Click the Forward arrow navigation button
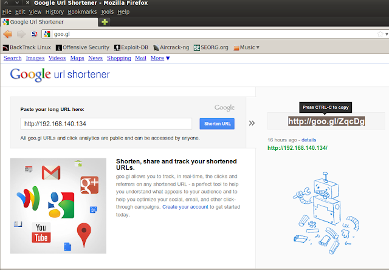Screen dimensions: 389x270 pyautogui.click(x=21, y=34)
